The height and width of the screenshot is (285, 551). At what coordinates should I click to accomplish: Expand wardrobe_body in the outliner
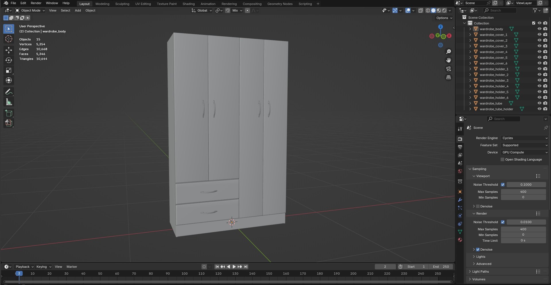point(470,29)
